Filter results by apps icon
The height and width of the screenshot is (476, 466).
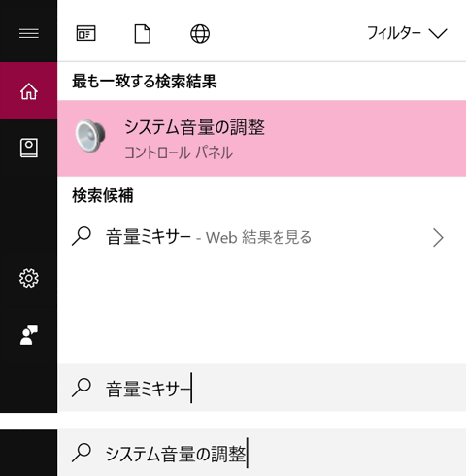[x=85, y=33]
